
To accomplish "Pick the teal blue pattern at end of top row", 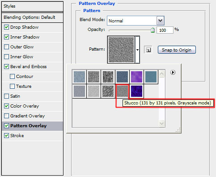I will tap(151, 77).
